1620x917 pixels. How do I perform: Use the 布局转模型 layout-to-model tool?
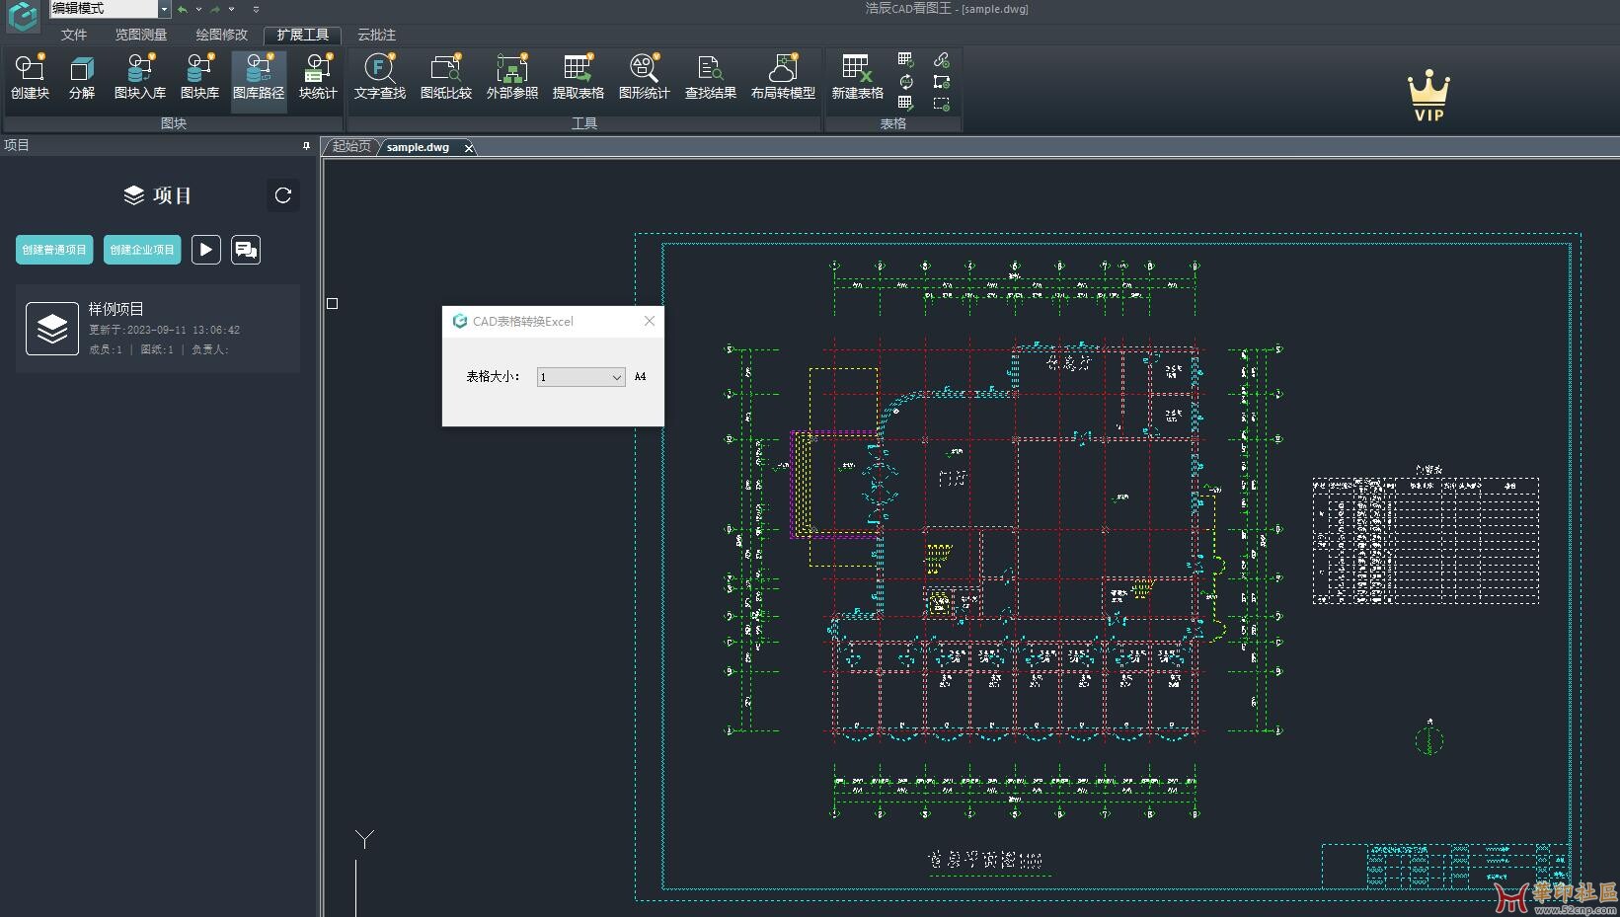pyautogui.click(x=782, y=77)
